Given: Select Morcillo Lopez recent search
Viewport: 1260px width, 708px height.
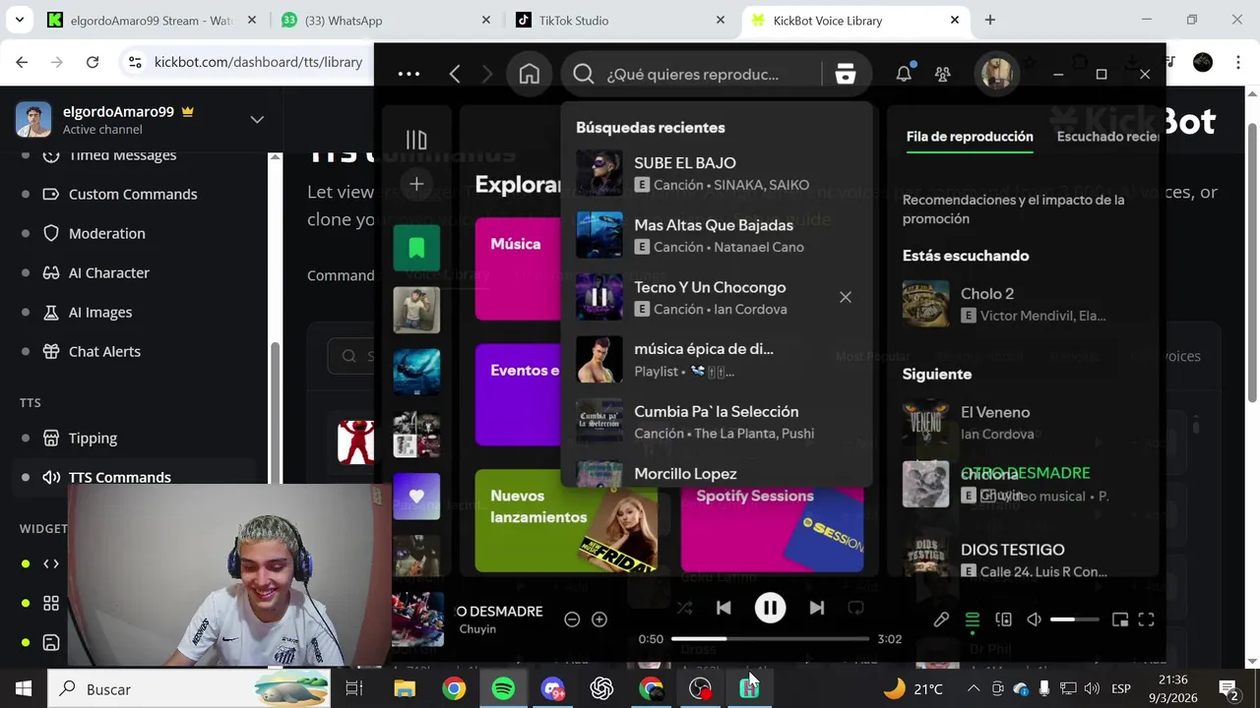Looking at the screenshot, I should [717, 475].
